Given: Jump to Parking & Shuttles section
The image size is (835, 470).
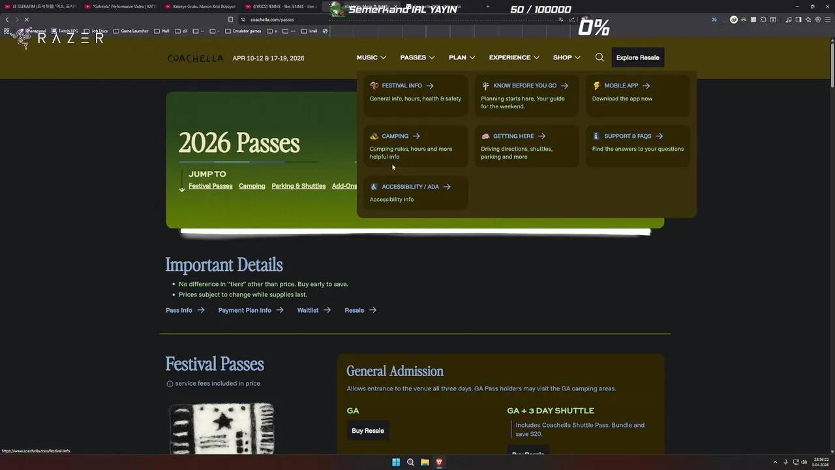Looking at the screenshot, I should click(298, 186).
